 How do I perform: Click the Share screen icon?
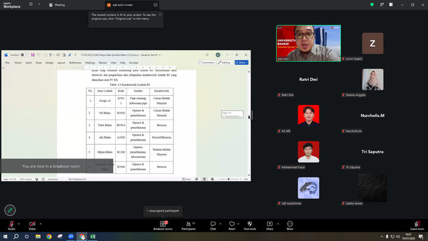click(270, 224)
